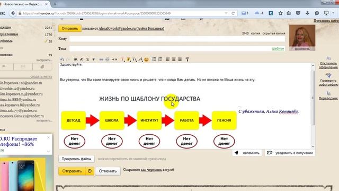The image size is (339, 191).
Task: Open the drafts folder with count 79
Action: pyautogui.click(x=26, y=55)
